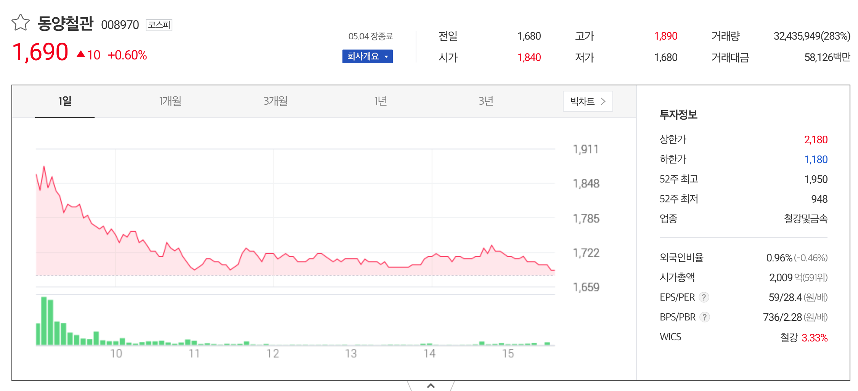Click the BPS/PBR help question mark
This screenshot has width=858, height=391.
pos(705,317)
